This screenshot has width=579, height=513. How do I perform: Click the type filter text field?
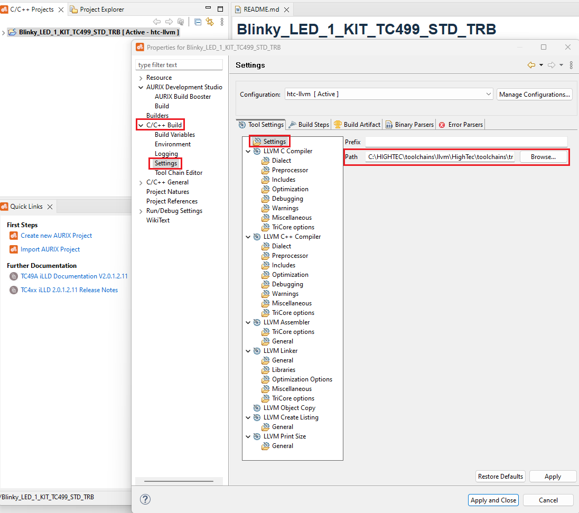179,65
